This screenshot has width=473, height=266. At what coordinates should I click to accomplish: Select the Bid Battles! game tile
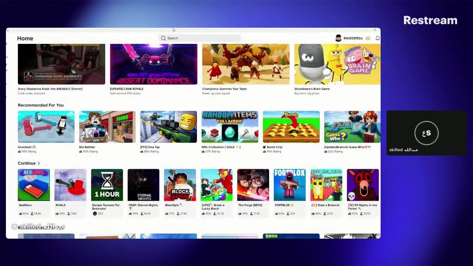tap(107, 127)
